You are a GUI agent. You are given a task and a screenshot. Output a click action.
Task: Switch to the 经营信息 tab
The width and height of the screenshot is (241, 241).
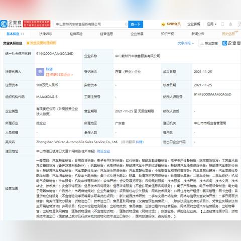click(x=106, y=34)
